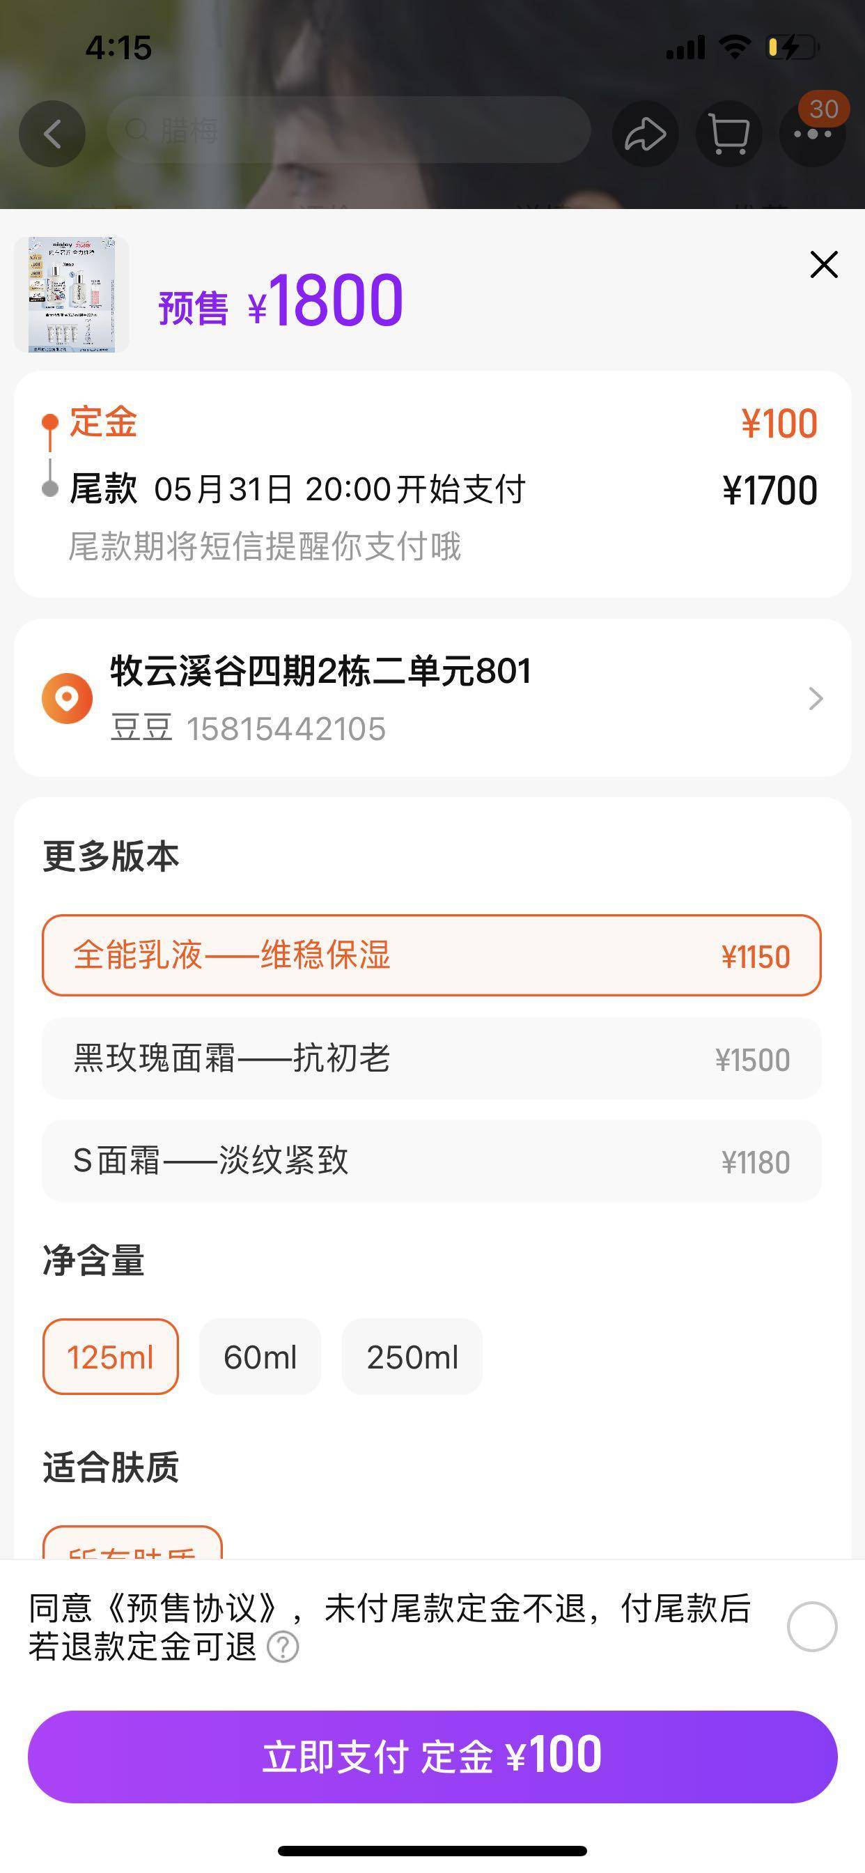
Task: Choose the 250ml net content option
Action: click(412, 1357)
